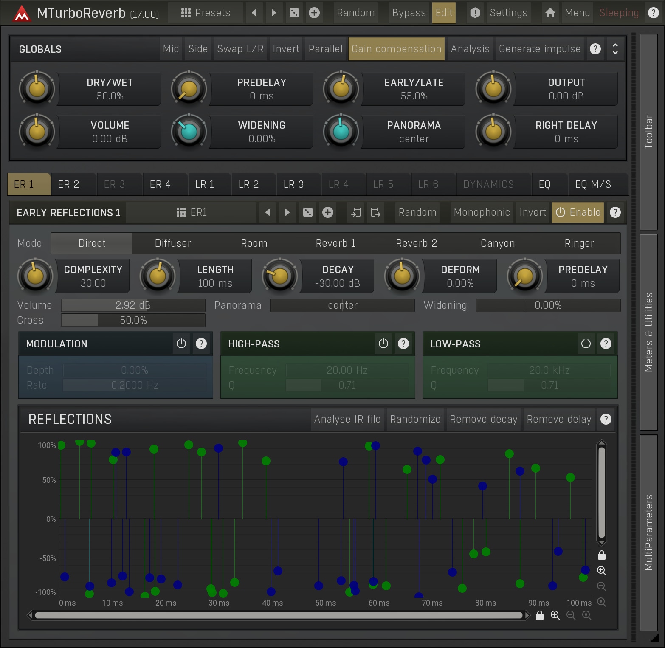Open the ER1 section preset list
The width and height of the screenshot is (665, 648).
[192, 212]
